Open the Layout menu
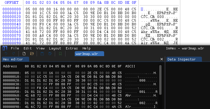This screenshot has height=109, width=210. (55, 48)
